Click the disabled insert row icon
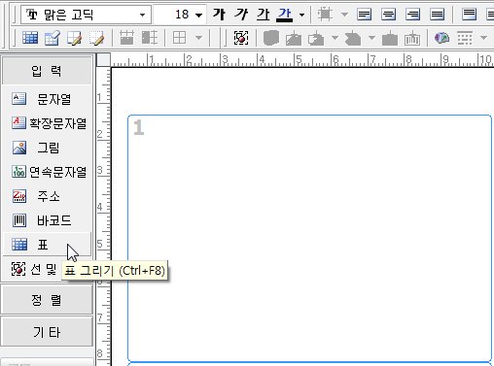The width and height of the screenshot is (494, 366). coord(126,38)
